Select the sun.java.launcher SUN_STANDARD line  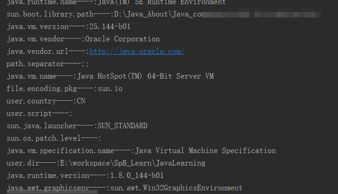tap(77, 126)
